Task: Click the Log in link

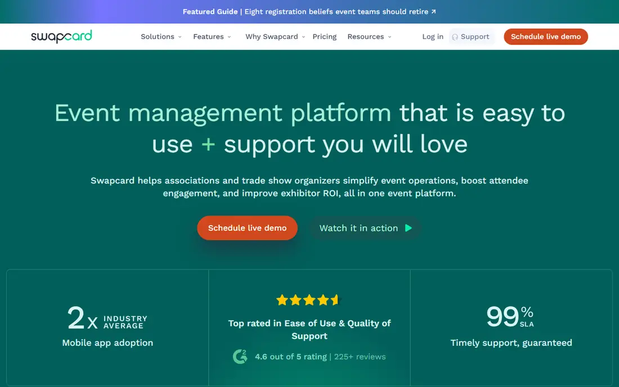Action: point(433,37)
